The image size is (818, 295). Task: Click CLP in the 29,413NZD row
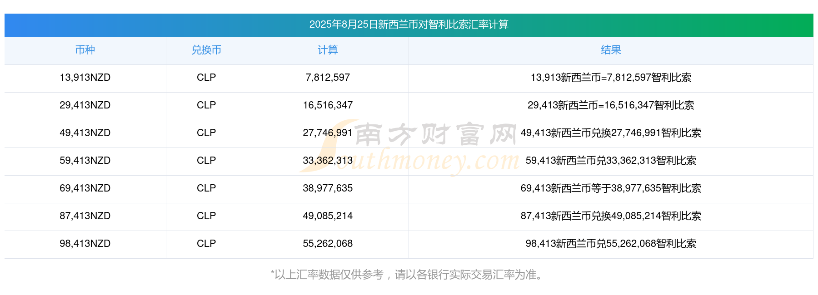click(206, 105)
